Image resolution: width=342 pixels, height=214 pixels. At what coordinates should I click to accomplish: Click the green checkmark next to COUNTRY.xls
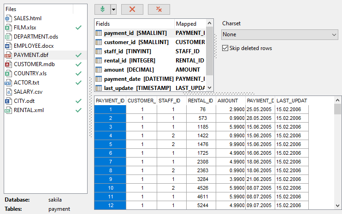tap(78, 73)
